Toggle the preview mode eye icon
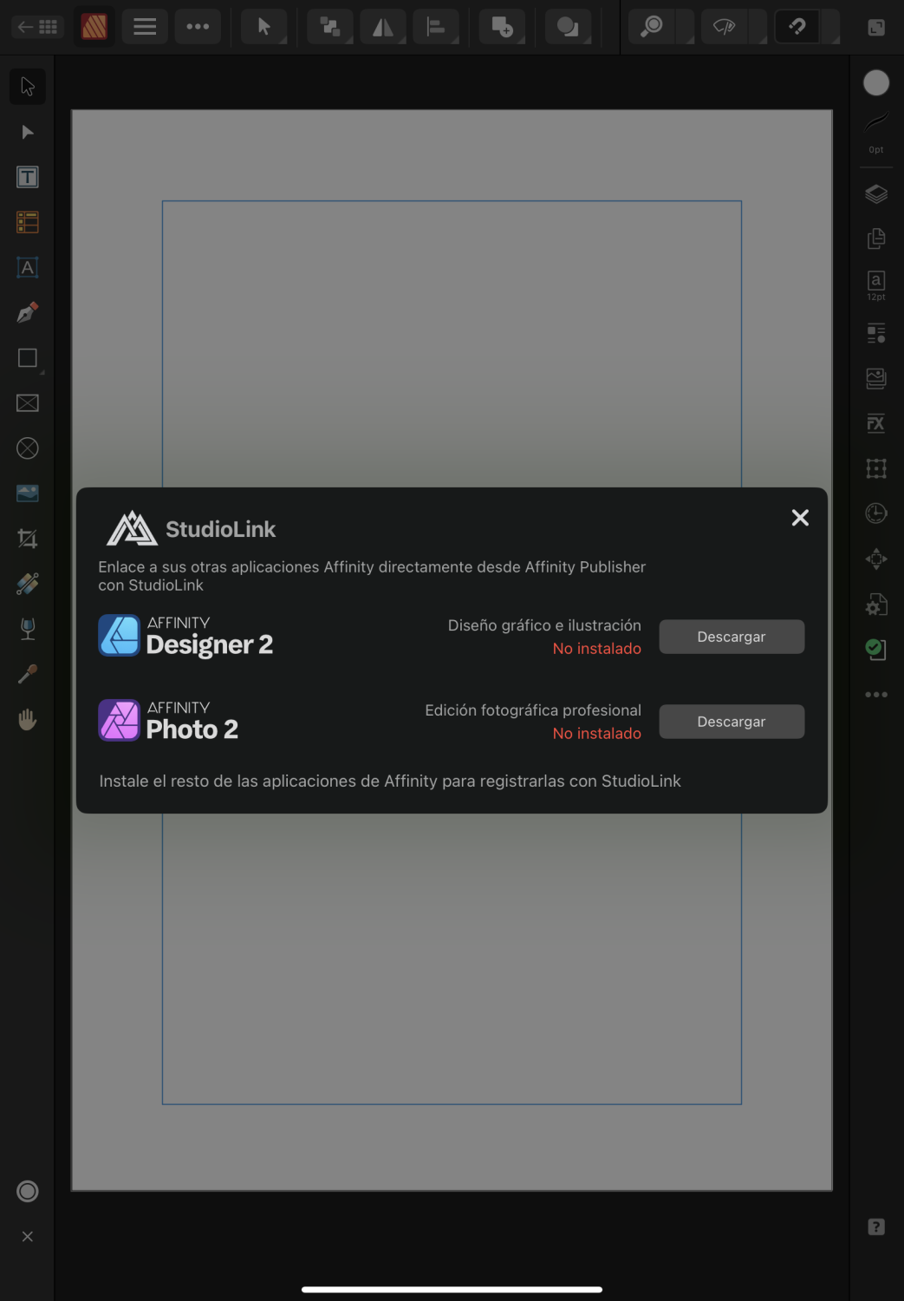 click(724, 27)
